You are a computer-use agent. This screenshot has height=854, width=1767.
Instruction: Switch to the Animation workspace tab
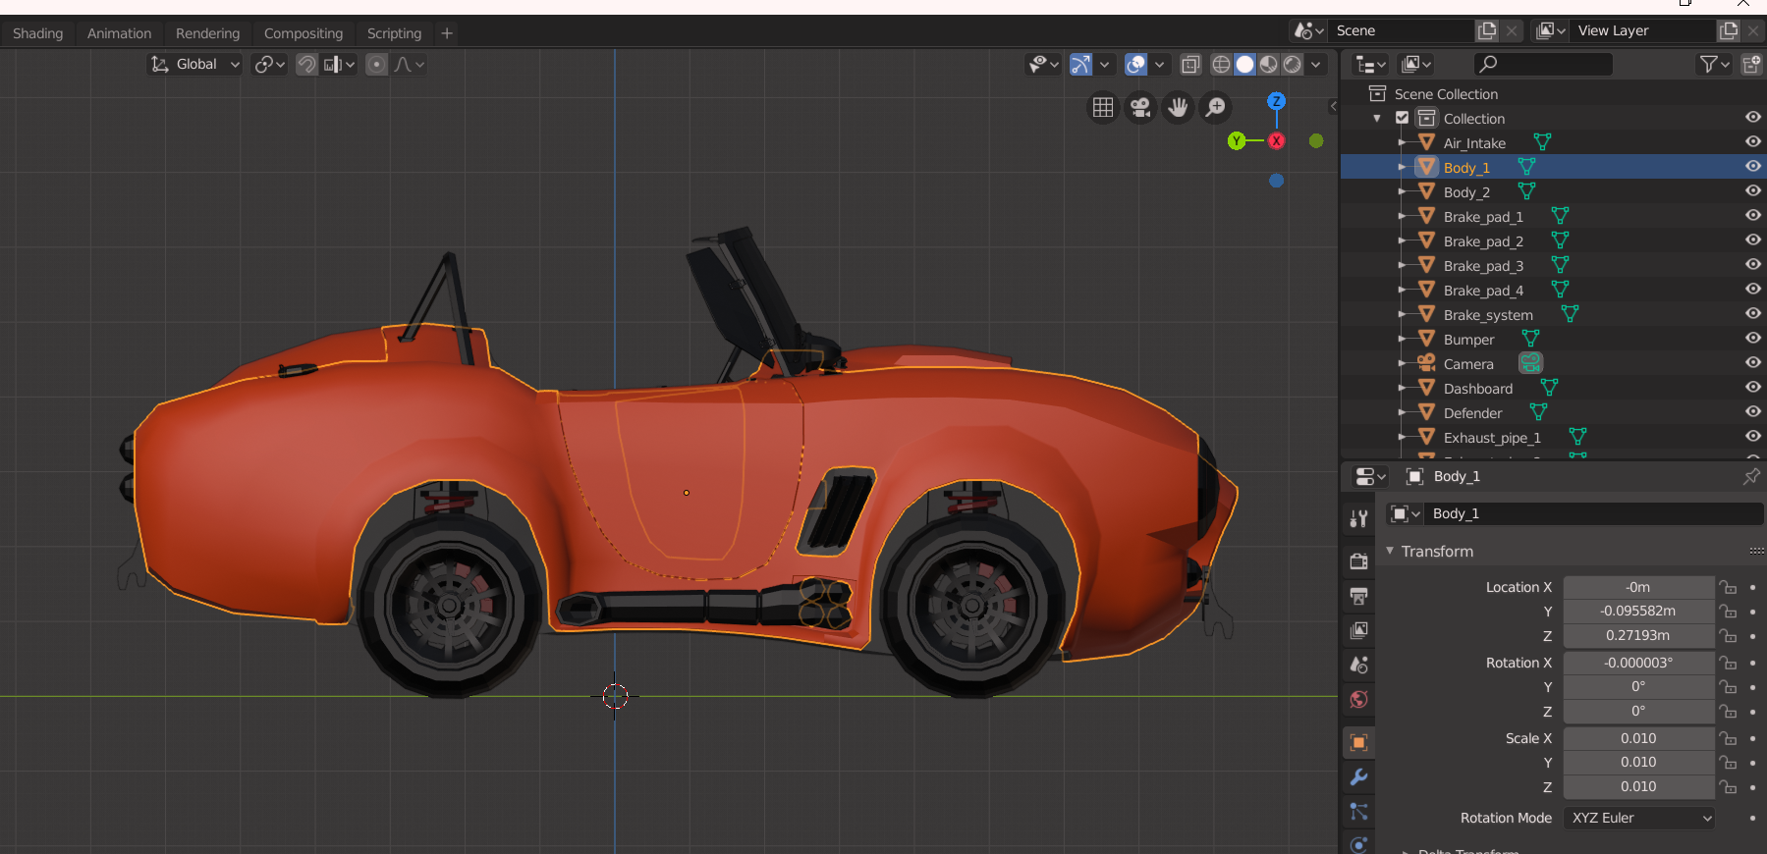[x=119, y=33]
